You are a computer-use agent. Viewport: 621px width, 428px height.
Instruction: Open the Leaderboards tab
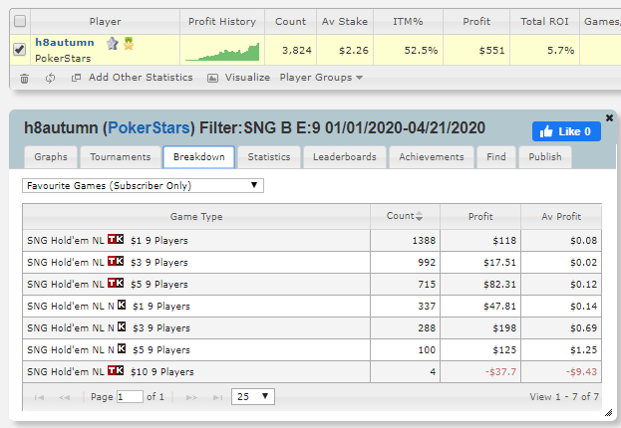click(345, 157)
